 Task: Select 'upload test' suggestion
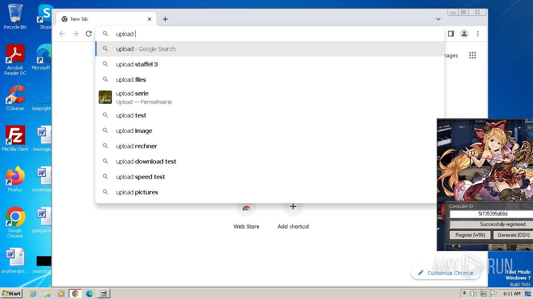click(x=270, y=115)
